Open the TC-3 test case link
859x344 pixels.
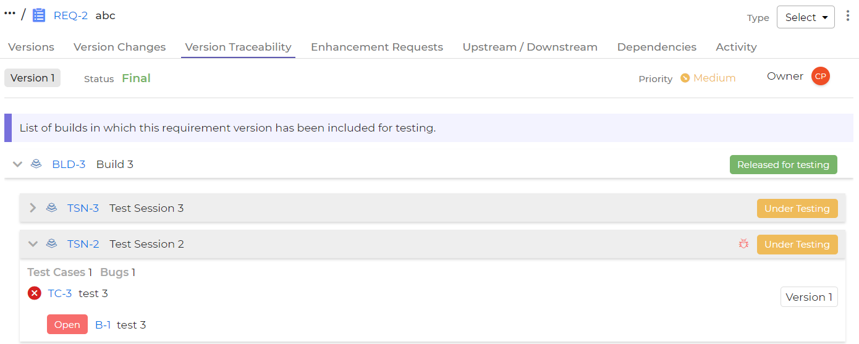click(60, 293)
